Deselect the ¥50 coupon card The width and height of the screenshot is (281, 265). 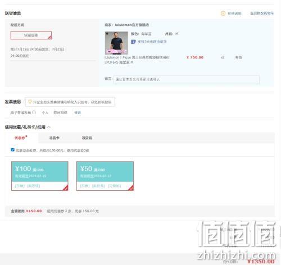click(x=105, y=176)
